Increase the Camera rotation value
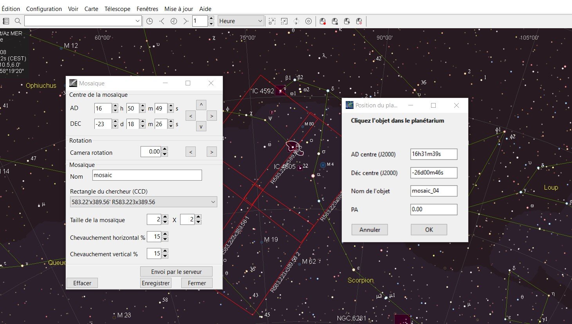 coord(165,149)
